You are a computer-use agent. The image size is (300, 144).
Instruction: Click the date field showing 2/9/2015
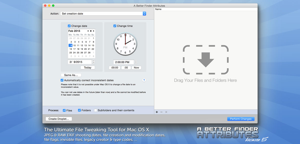tap(80, 62)
